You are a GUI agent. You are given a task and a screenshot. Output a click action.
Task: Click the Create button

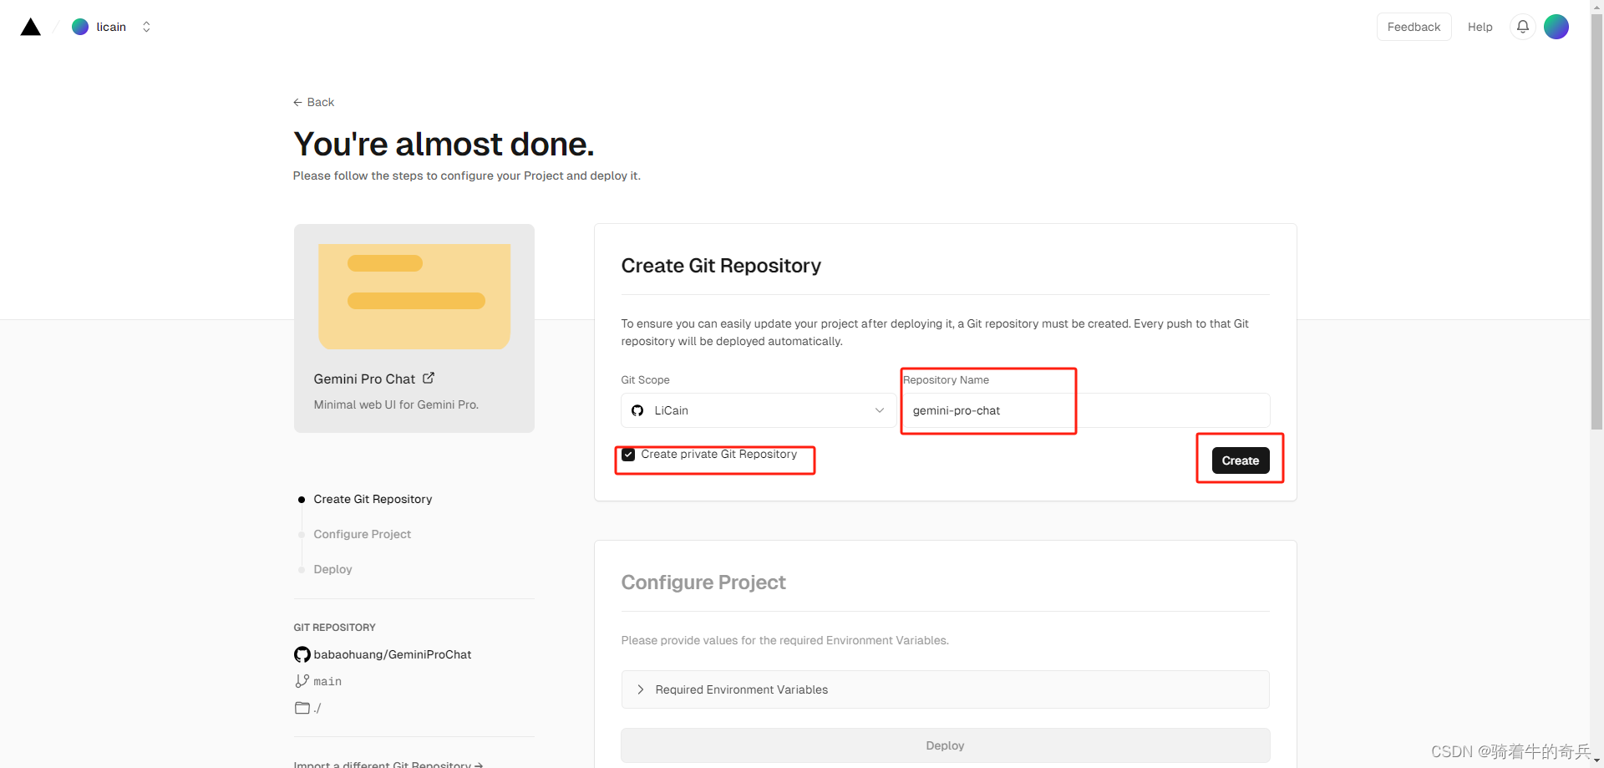[1240, 460]
